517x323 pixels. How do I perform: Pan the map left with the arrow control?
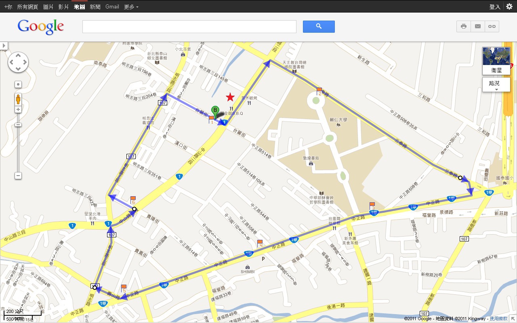[x=12, y=63]
